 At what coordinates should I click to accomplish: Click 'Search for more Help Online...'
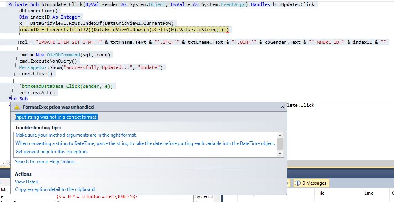point(46,162)
